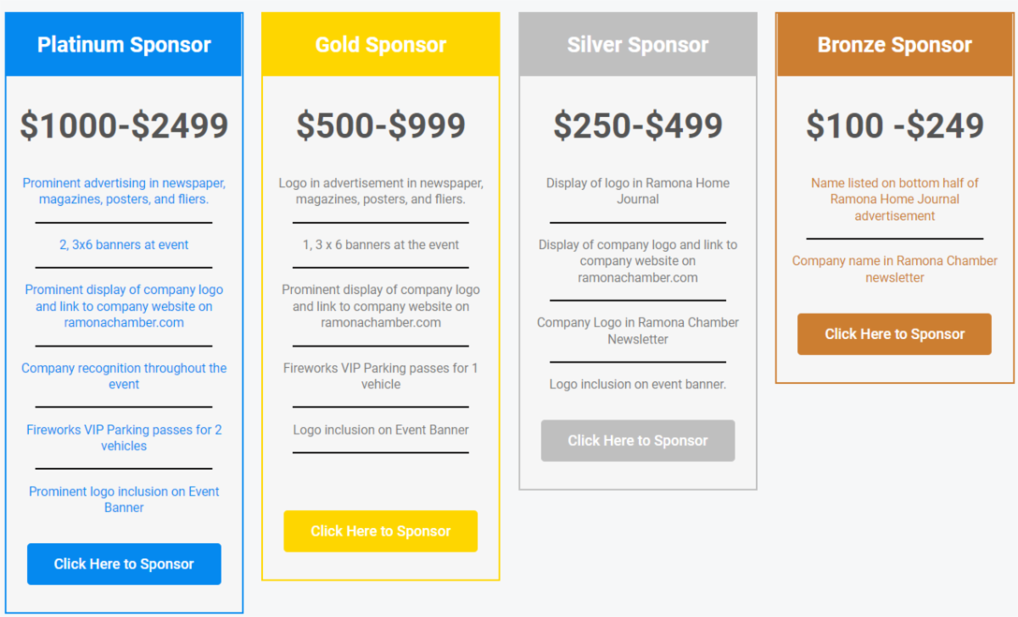
Task: Click Platinum "Fireworks VIP Parking passes for 2 vehicles"
Action: tap(124, 437)
